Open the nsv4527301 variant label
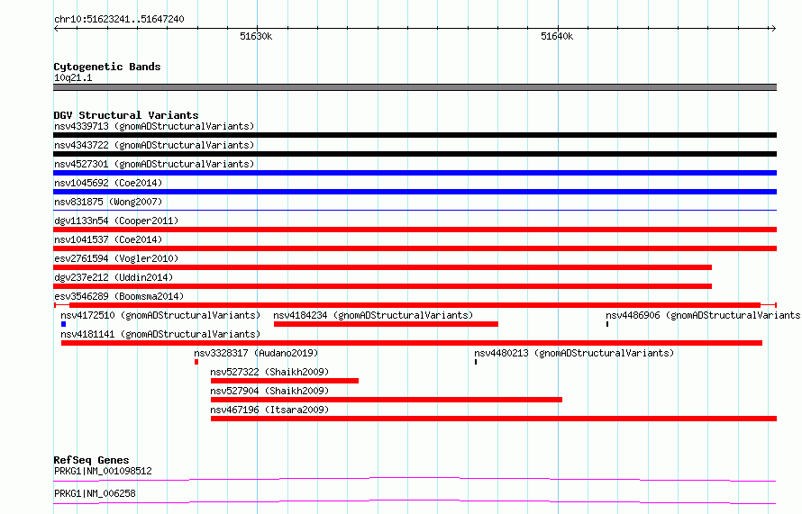Viewport: 802px width, 514px height. tap(154, 164)
